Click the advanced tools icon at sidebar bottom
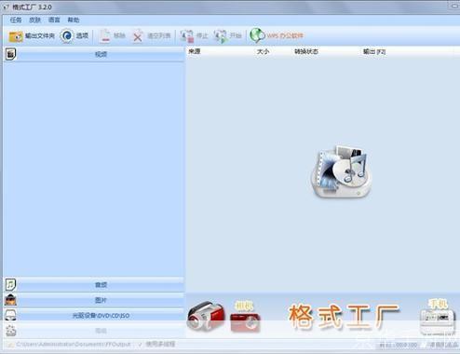The width and height of the screenshot is (460, 354). click(x=11, y=331)
